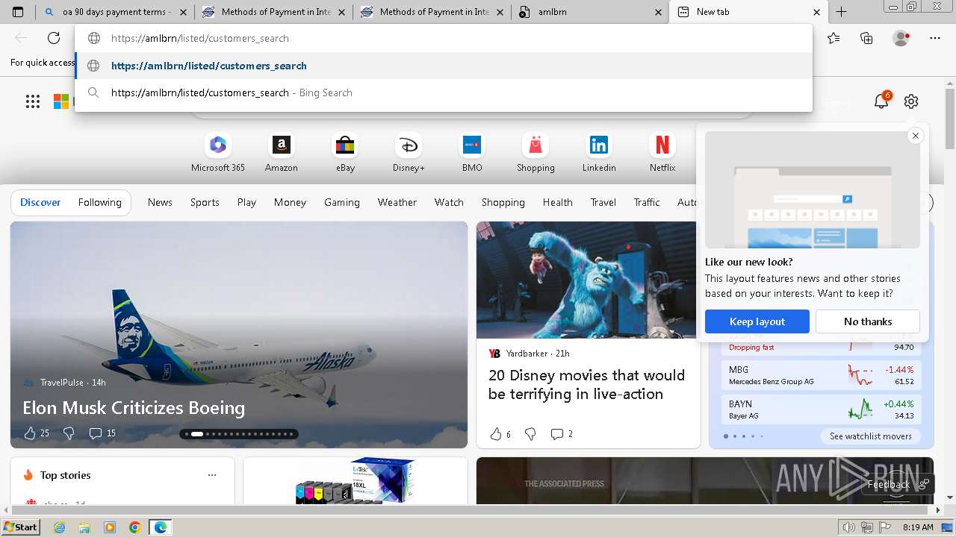This screenshot has height=537, width=956.
Task: Select the Bing Search suggestion row
Action: 444,92
